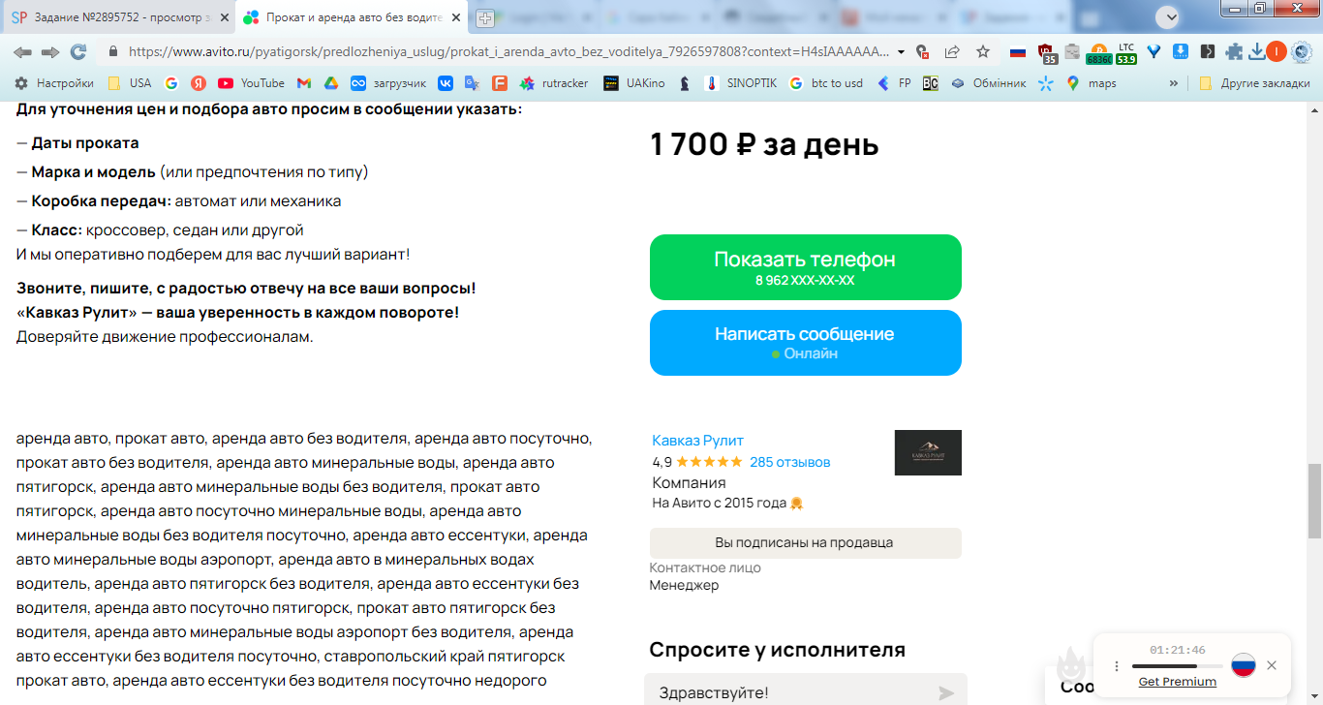Viewport: 1323px width, 705px height.
Task: Open the Обмінник bookmark
Action: tap(988, 83)
